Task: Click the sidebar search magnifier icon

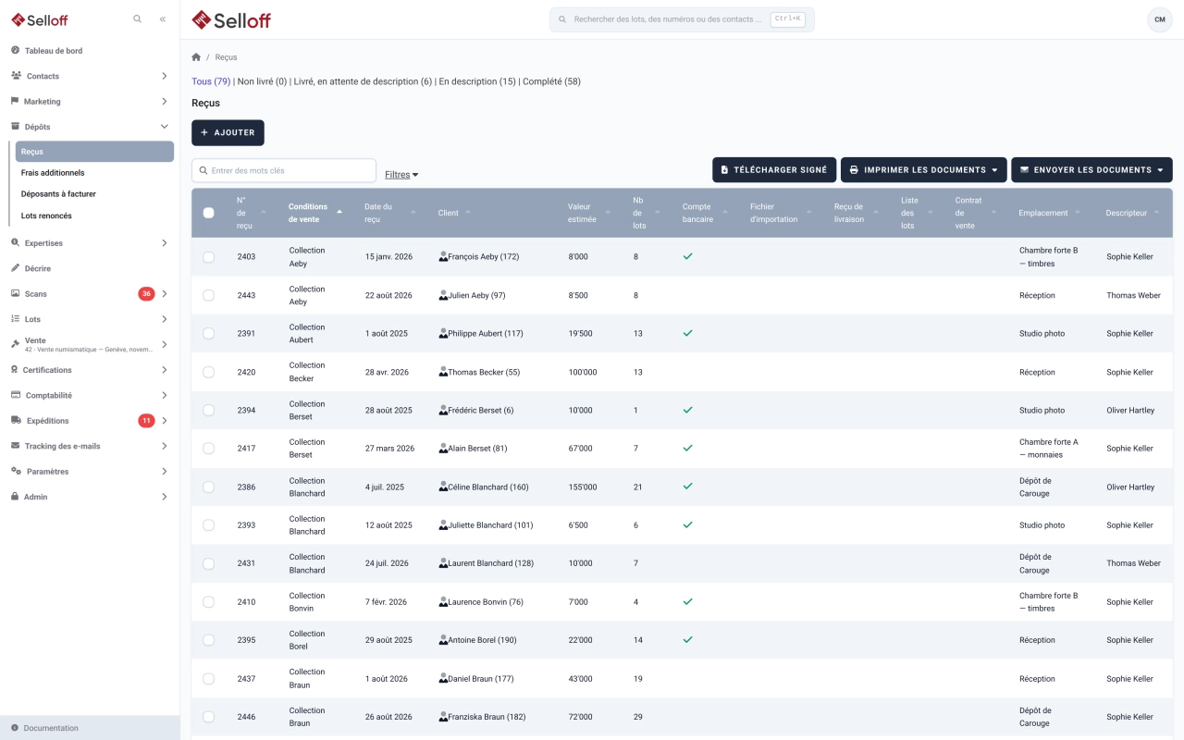Action: coord(138,18)
